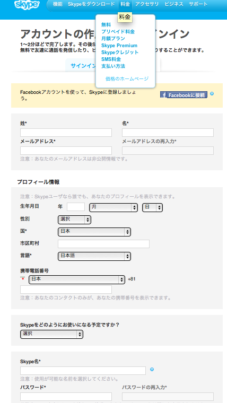The width and height of the screenshot is (227, 403).
Task: Click the Skype logo
Action: pos(27,4)
